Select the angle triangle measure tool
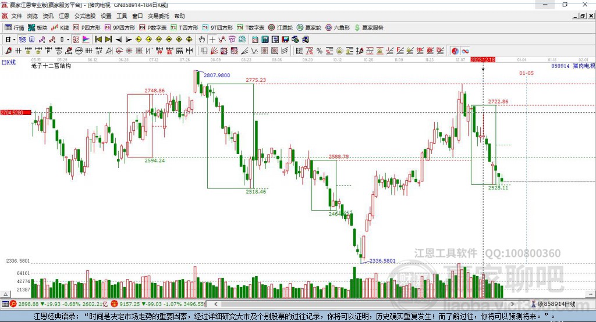The width and height of the screenshot is (596, 322). [x=109, y=51]
